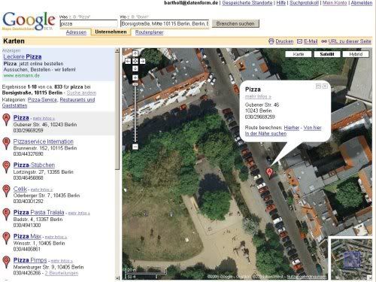Viewport: 376px width, 282px height.
Task: Click the E-Mail link
Action: 311,41
